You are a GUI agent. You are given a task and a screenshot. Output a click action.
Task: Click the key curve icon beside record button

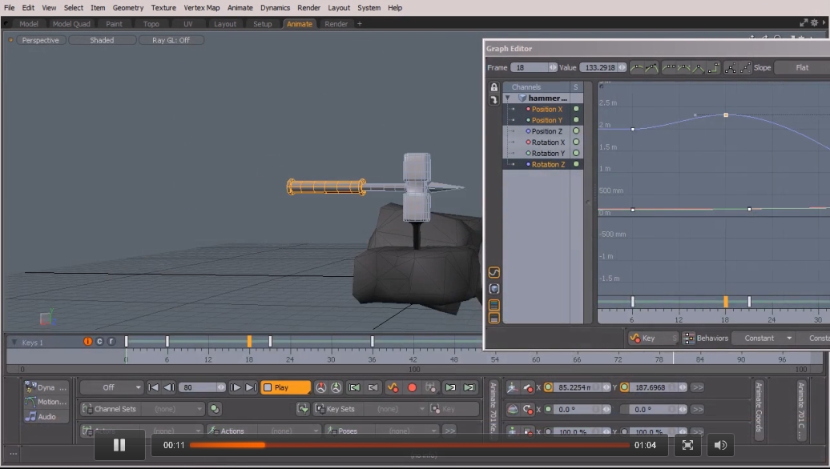(x=393, y=387)
